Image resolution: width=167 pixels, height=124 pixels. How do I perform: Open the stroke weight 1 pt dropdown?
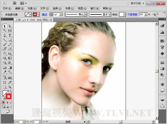coord(61,14)
